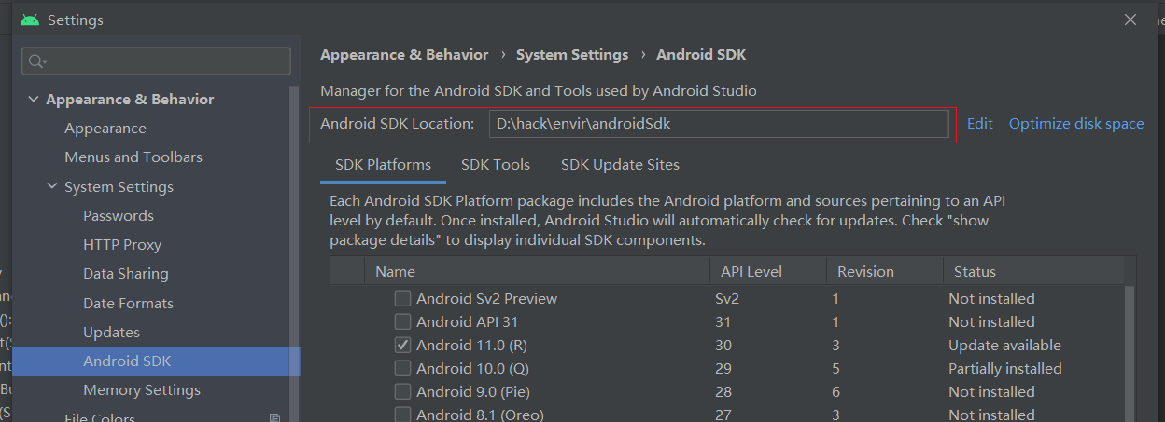The height and width of the screenshot is (422, 1165).
Task: Open Date Formats settings
Action: tap(128, 304)
